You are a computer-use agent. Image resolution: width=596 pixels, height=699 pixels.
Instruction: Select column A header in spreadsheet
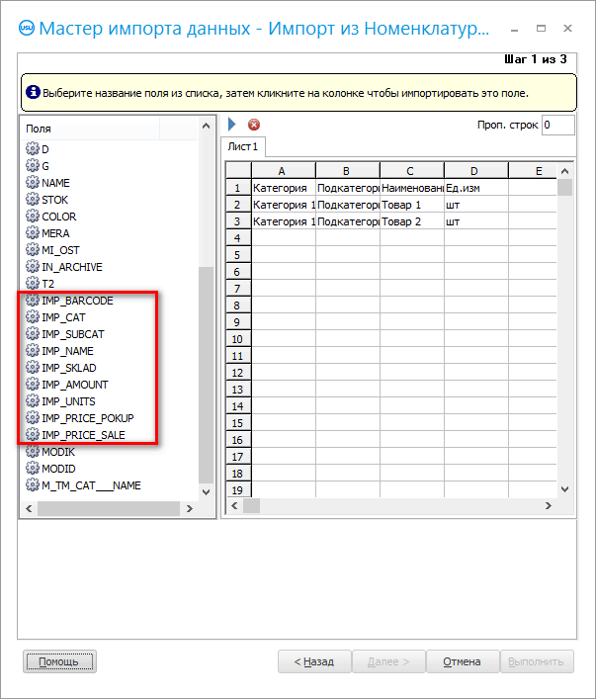pos(283,170)
